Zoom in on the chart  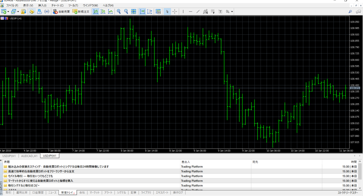coord(119,12)
